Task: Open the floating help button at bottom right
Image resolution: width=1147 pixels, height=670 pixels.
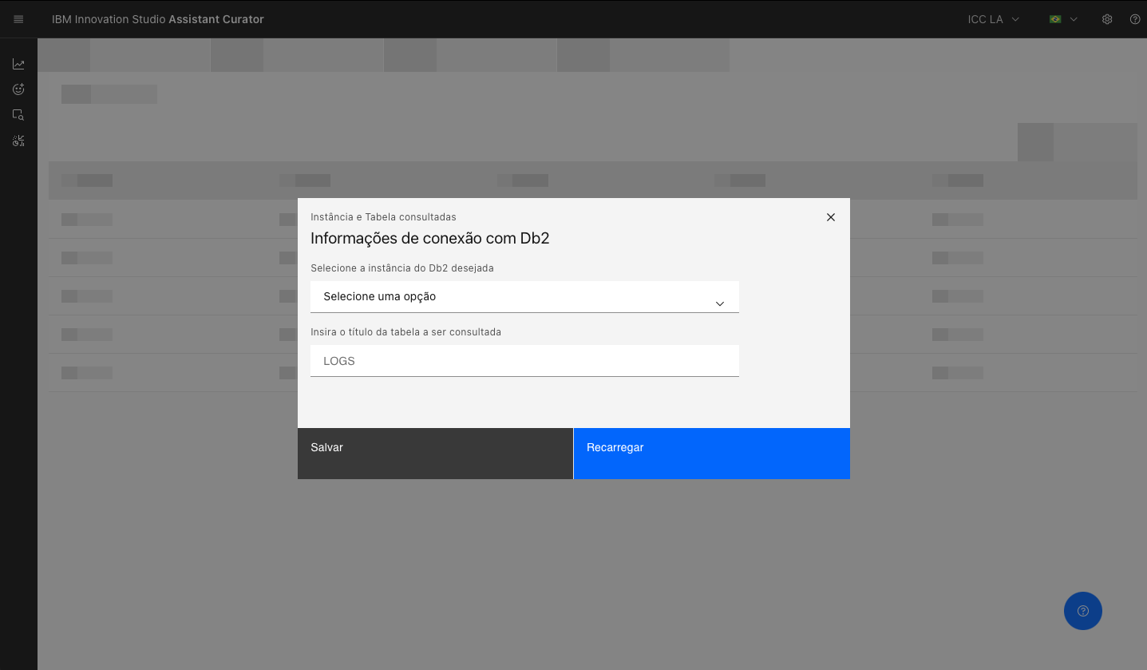Action: (1082, 610)
